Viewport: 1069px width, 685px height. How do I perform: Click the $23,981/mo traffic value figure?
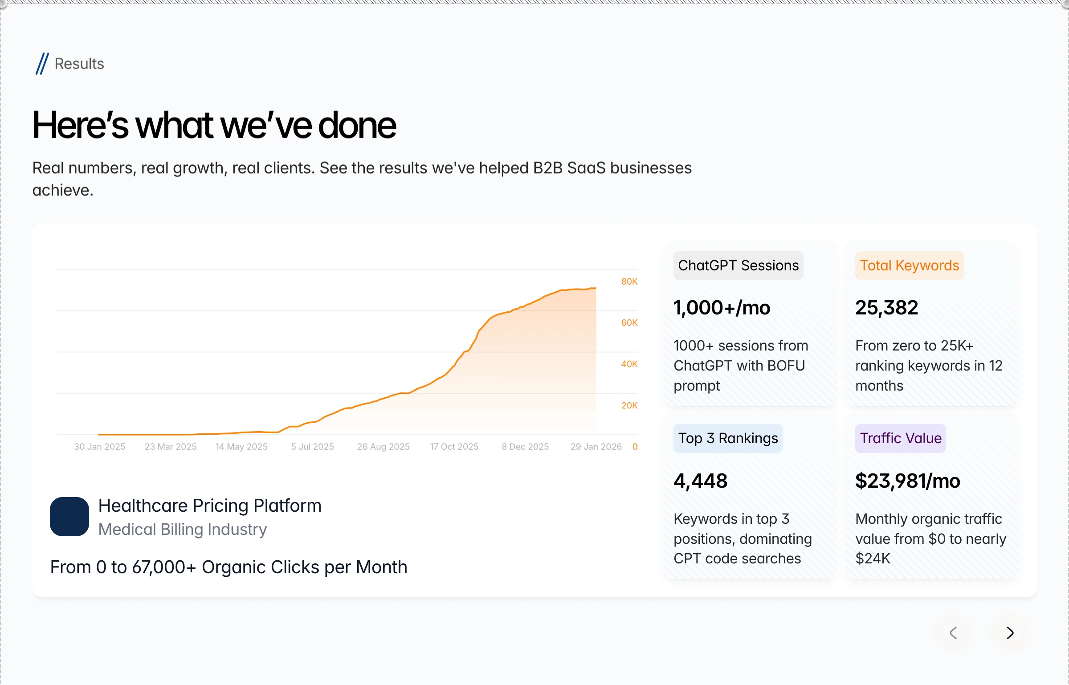[907, 481]
